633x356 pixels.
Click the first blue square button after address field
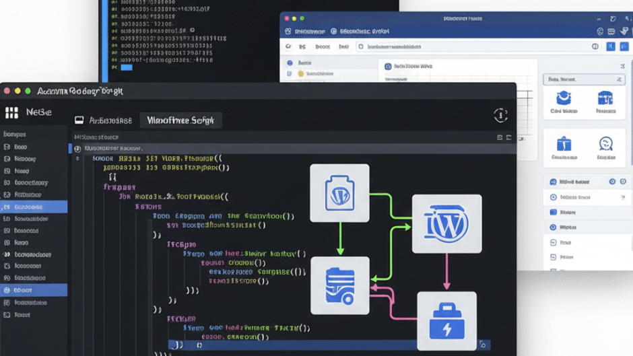610,46
